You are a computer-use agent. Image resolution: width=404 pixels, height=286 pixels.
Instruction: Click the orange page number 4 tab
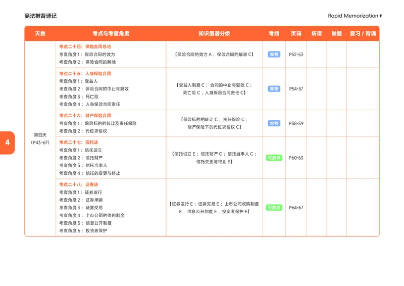point(7,142)
